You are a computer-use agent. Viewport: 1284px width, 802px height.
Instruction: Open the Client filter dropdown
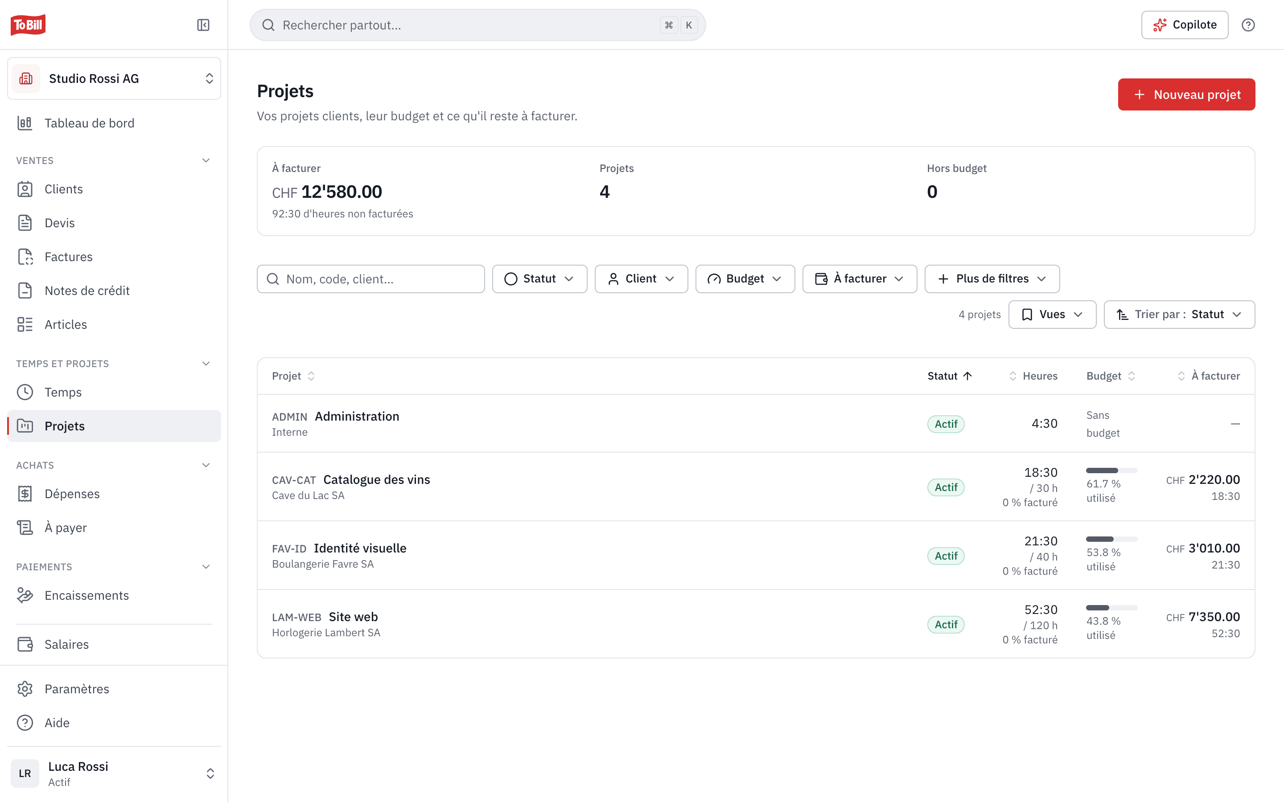641,279
